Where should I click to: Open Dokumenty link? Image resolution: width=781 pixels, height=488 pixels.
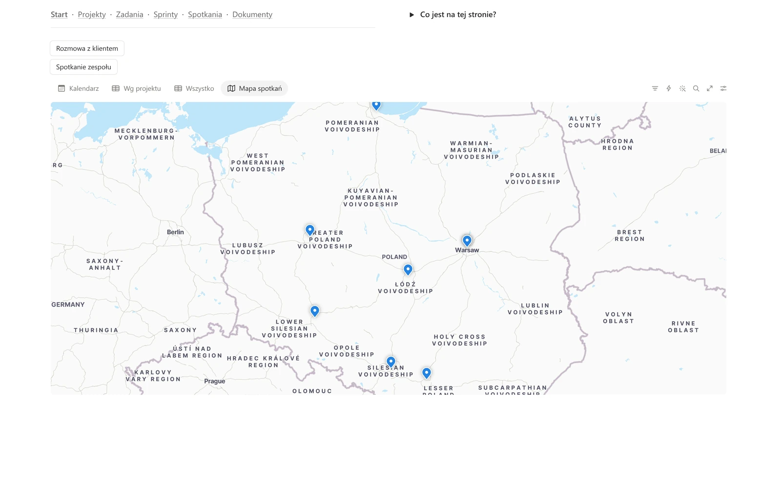[252, 15]
